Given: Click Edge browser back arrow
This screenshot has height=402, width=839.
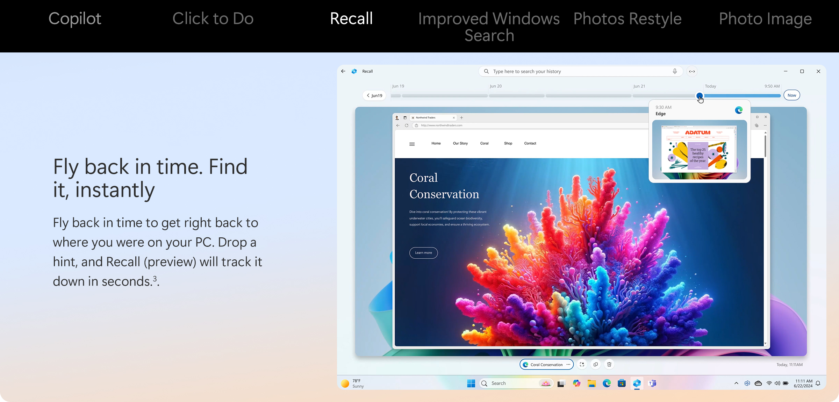Looking at the screenshot, I should (398, 125).
